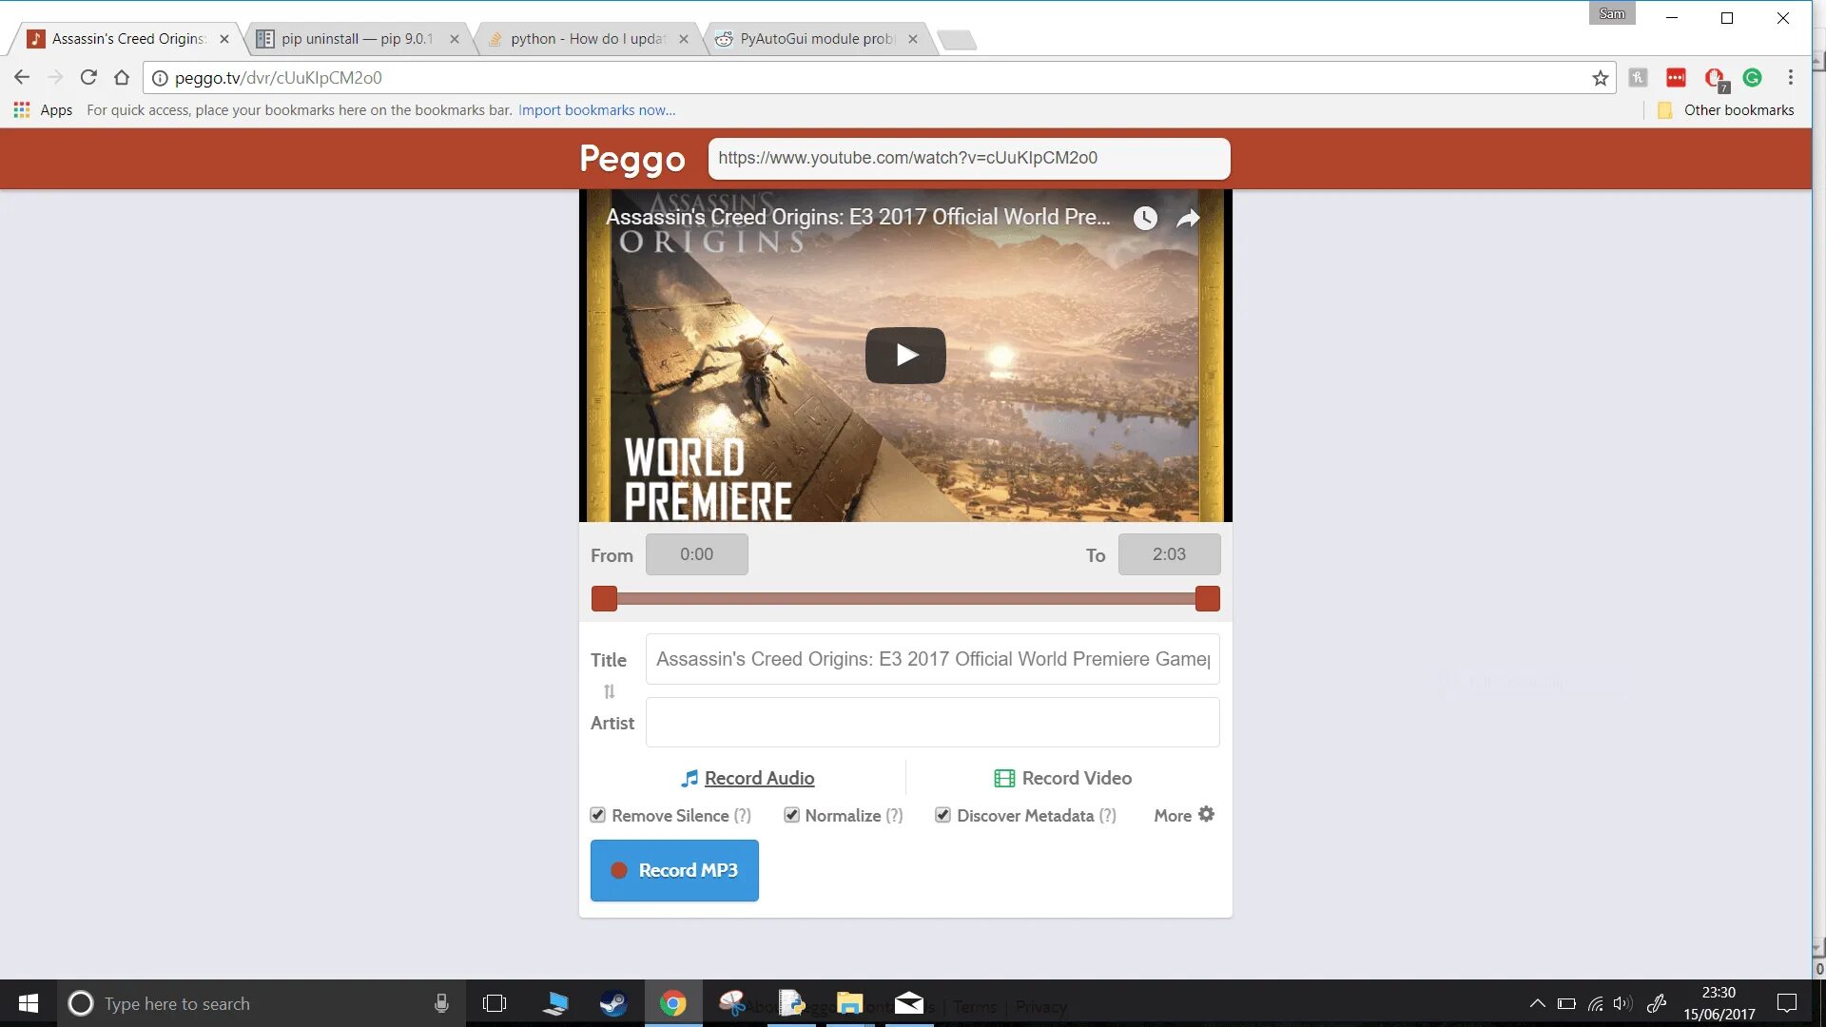
Task: Open More settings gear
Action: 1206,815
